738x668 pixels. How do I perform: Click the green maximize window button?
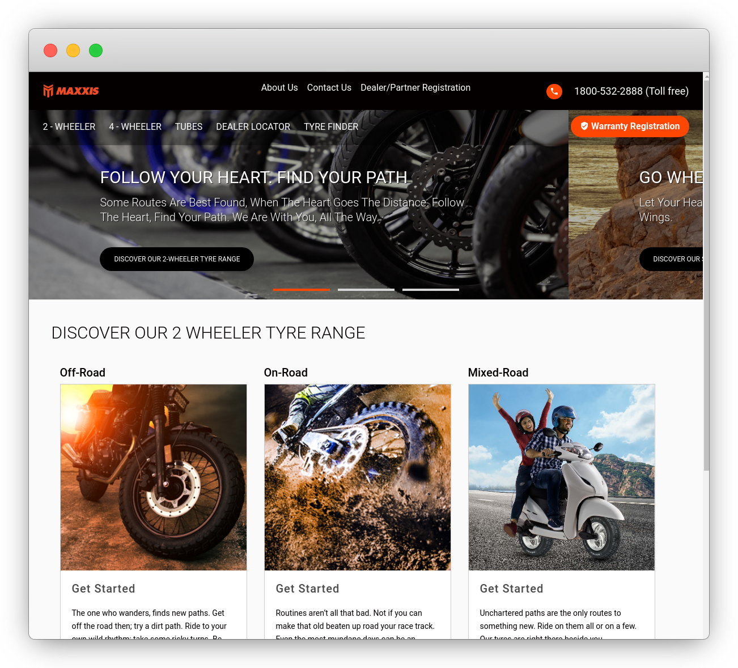[x=96, y=50]
